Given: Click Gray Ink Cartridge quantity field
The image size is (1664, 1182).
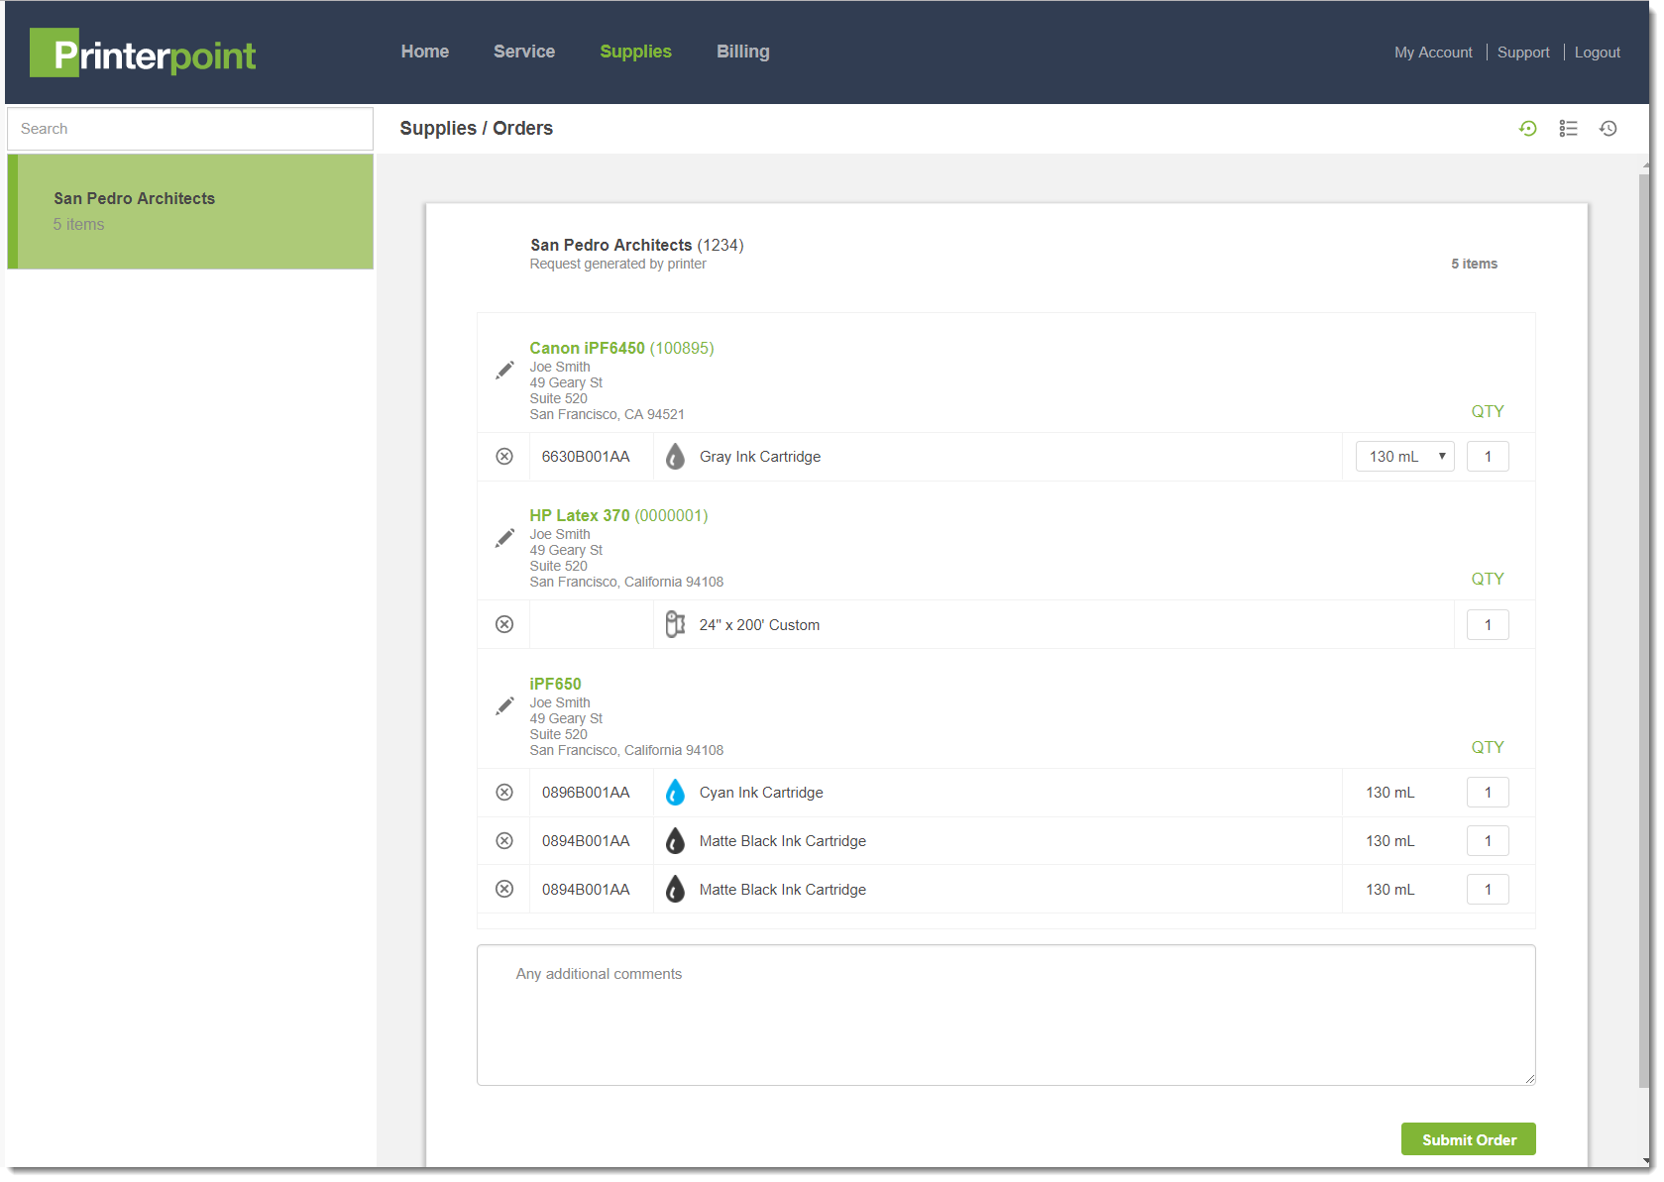Looking at the screenshot, I should point(1487,457).
